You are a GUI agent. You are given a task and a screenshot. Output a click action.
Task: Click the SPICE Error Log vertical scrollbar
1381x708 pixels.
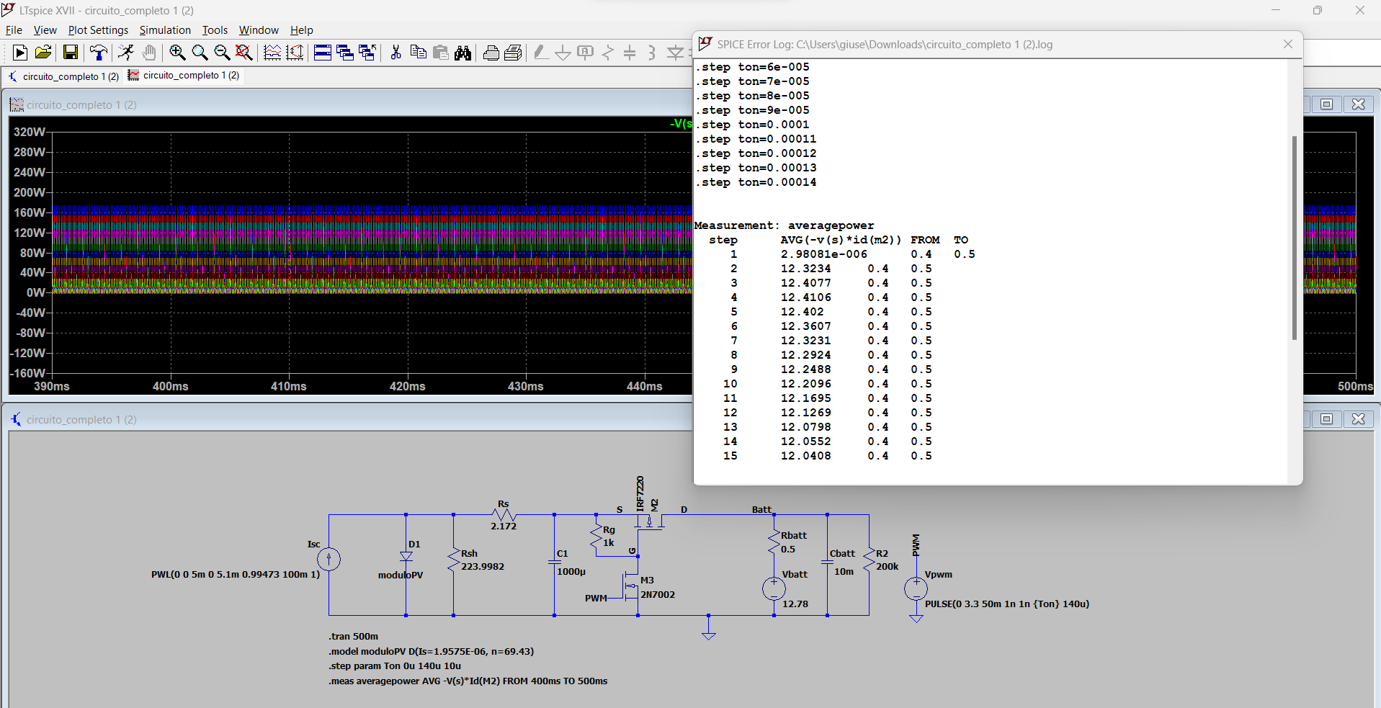click(x=1295, y=238)
